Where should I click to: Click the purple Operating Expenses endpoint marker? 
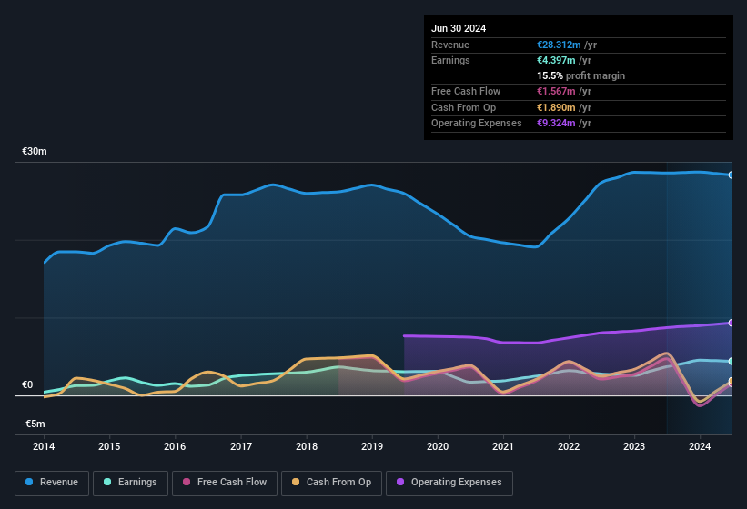point(731,323)
